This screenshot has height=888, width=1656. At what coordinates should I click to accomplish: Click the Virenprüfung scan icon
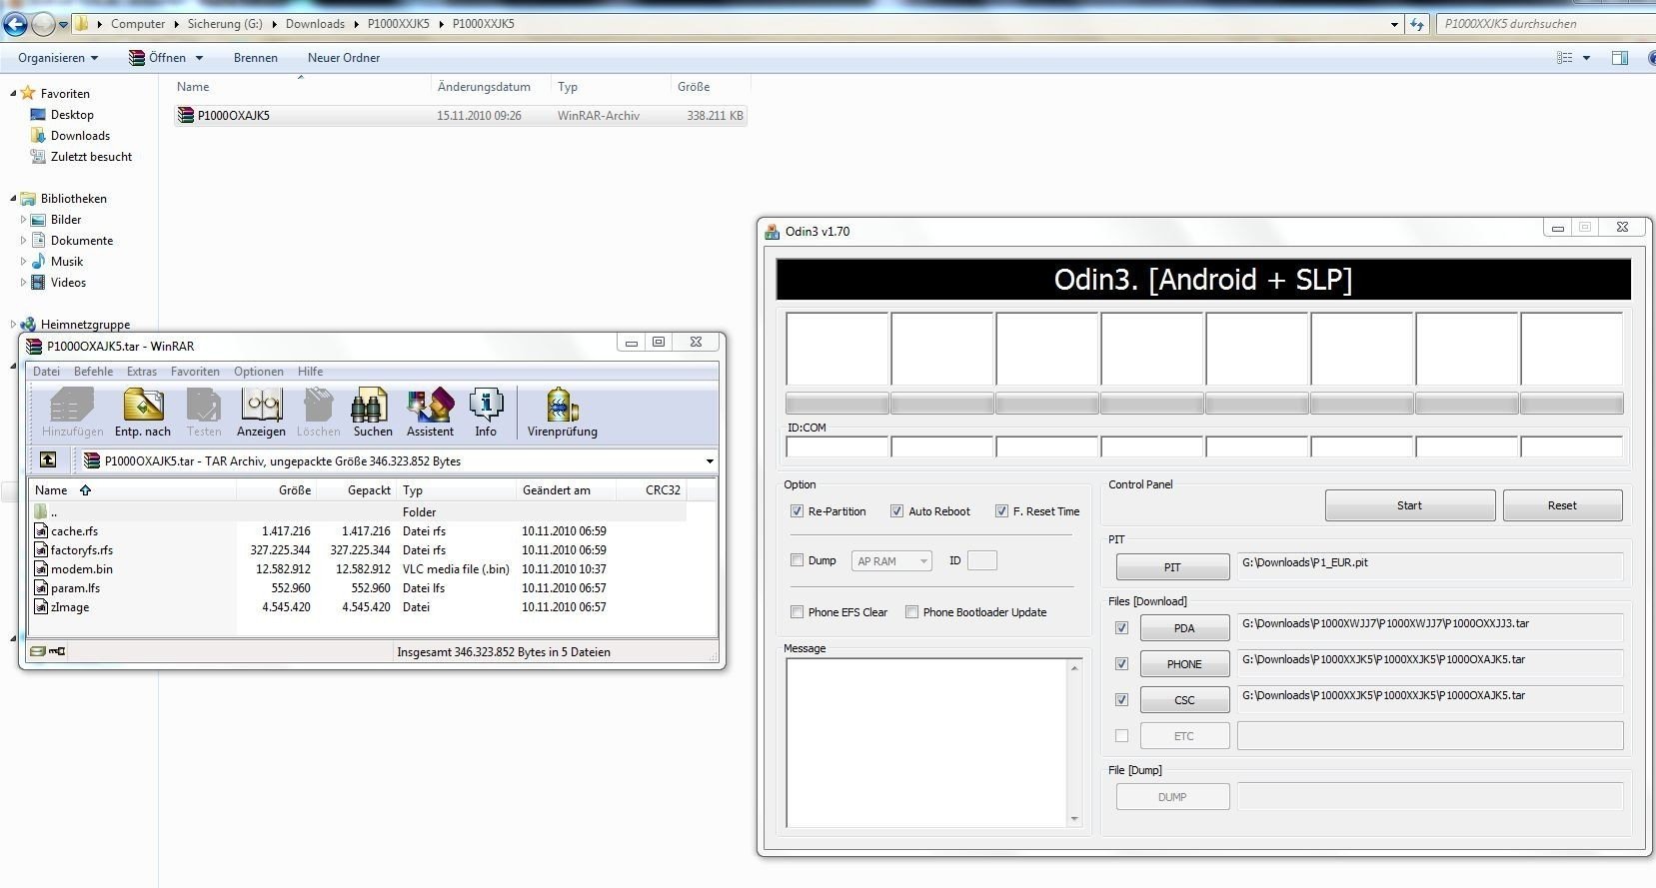click(563, 413)
